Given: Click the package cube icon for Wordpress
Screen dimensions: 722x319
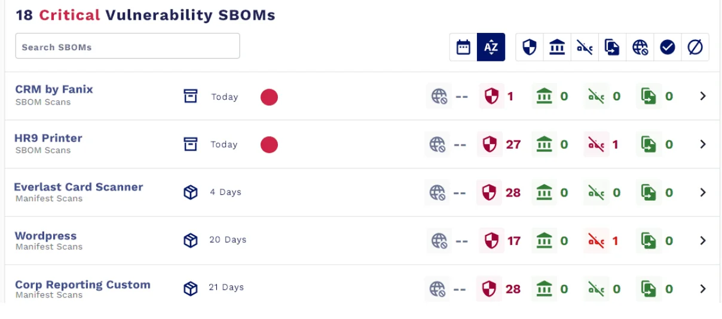Looking at the screenshot, I should [191, 240].
